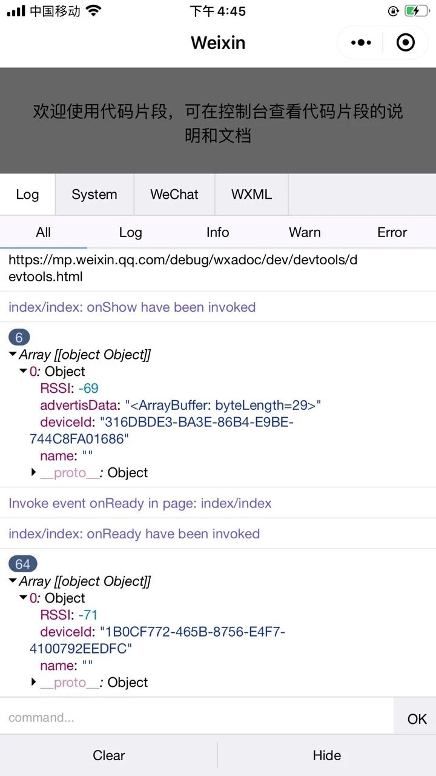Switch to the System tab
Image resolution: width=436 pixels, height=776 pixels.
coord(94,195)
